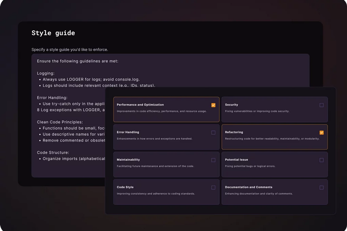The image size is (347, 231).
Task: Click the Performance and Optimization card title
Action: [140, 105]
